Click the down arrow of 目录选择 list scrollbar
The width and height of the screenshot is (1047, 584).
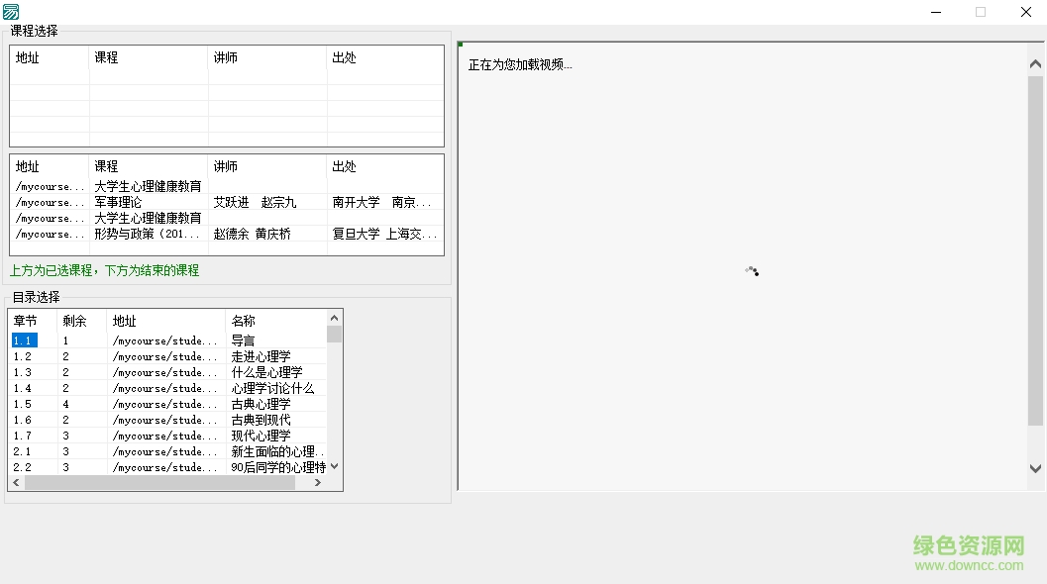(x=335, y=465)
